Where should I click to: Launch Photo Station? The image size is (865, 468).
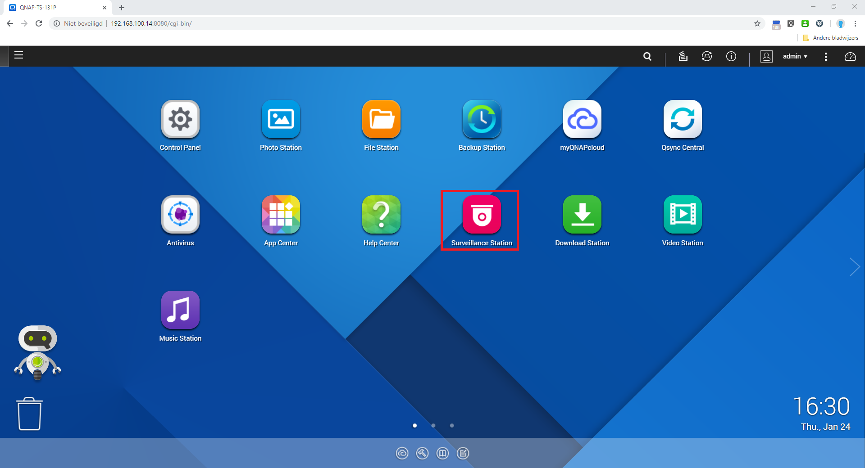pyautogui.click(x=281, y=119)
